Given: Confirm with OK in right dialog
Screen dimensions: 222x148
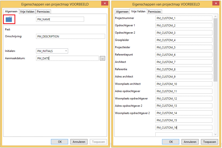Looking at the screenshot, I should [x=171, y=142].
